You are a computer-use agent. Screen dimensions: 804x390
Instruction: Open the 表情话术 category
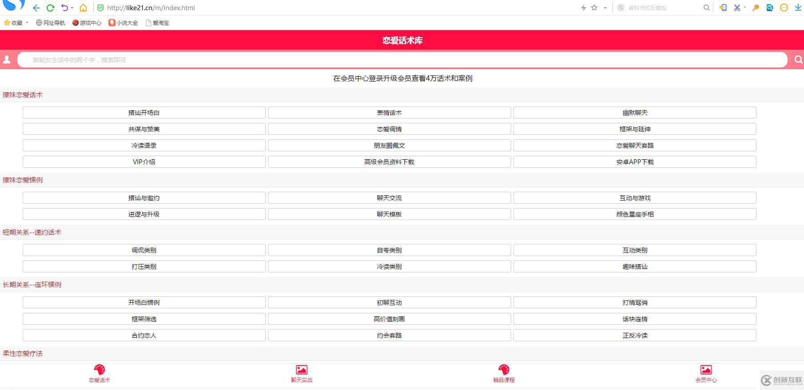(389, 113)
